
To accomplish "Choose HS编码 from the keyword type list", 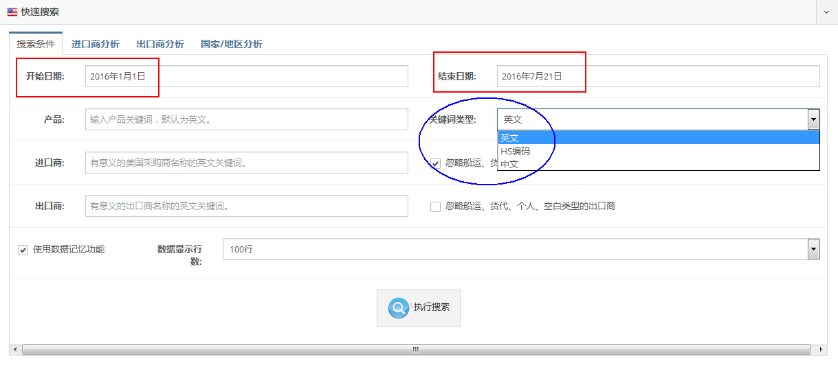I will coord(515,151).
